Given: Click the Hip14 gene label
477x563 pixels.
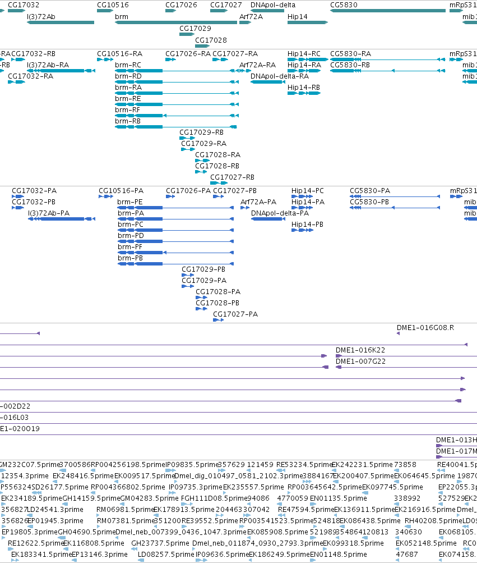Looking at the screenshot, I should 297,16.
